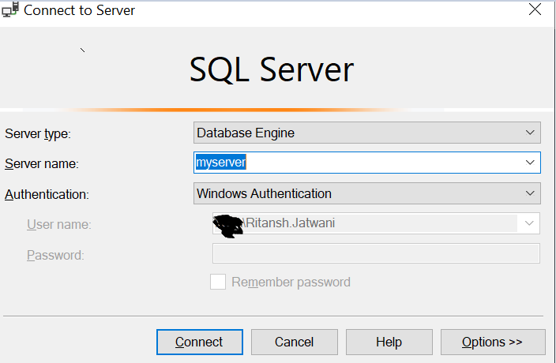556x363 pixels.
Task: Click the Password label
Action: click(x=55, y=255)
